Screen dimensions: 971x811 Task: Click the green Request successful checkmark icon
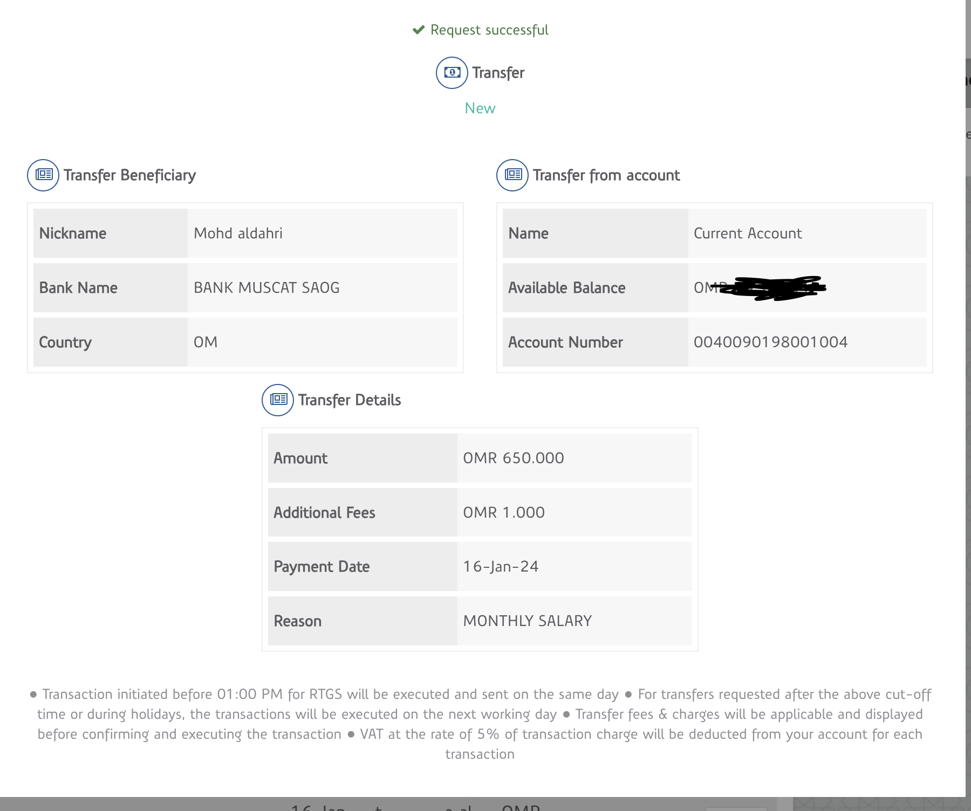(x=418, y=30)
